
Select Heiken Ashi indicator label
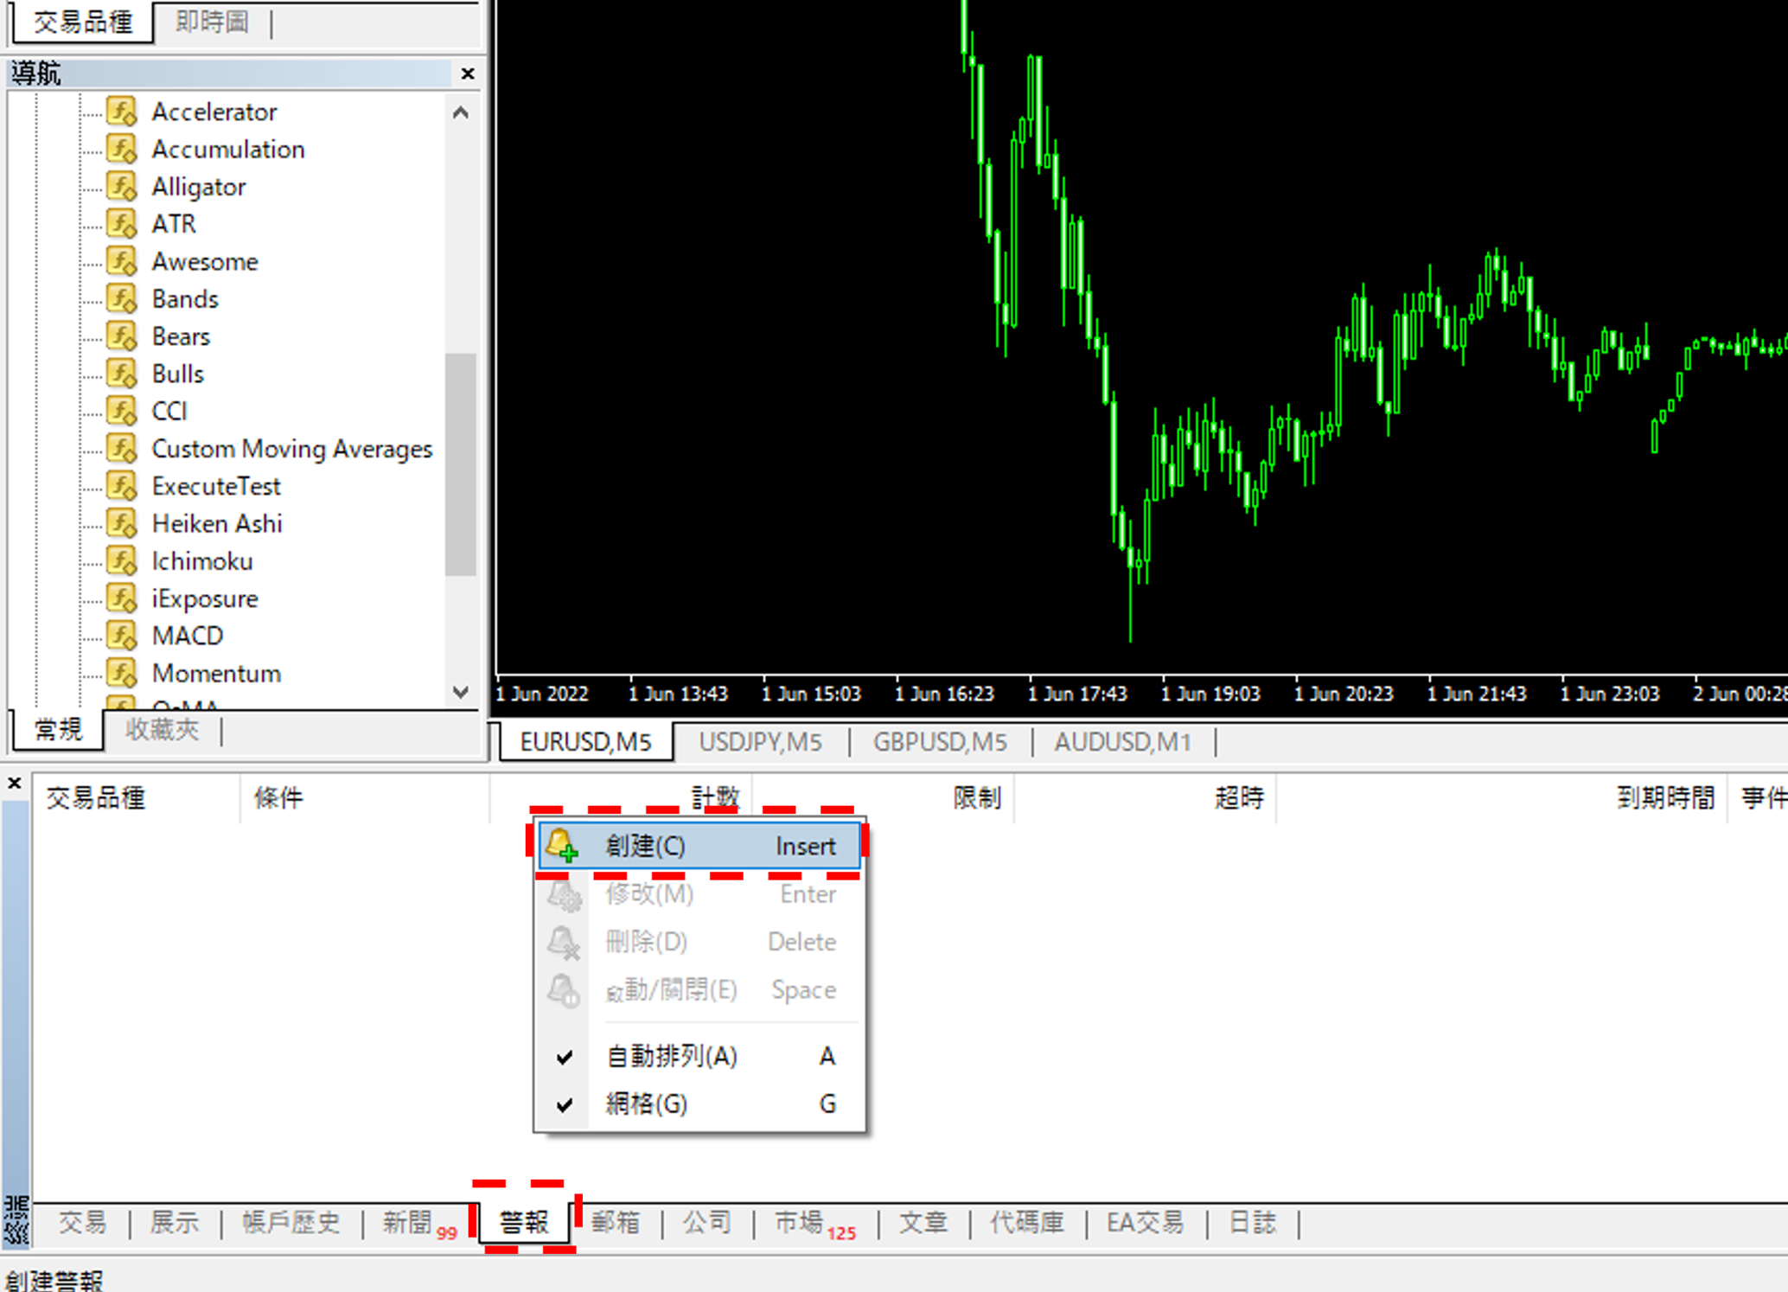point(217,523)
